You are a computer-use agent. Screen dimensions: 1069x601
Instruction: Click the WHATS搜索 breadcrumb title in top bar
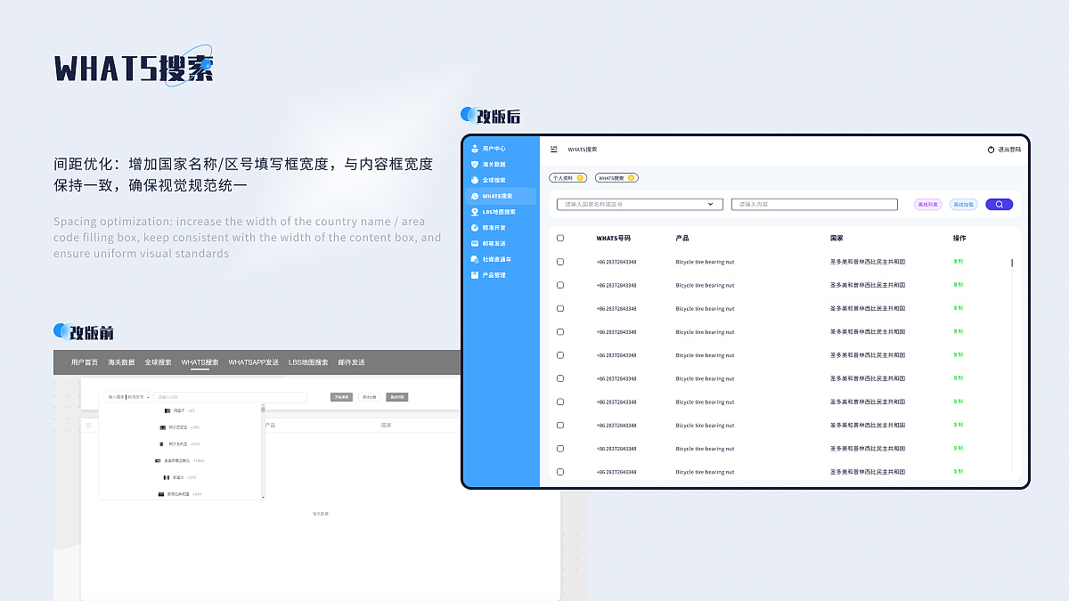point(583,150)
